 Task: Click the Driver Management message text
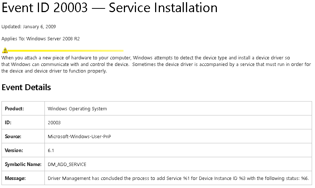(x=178, y=178)
